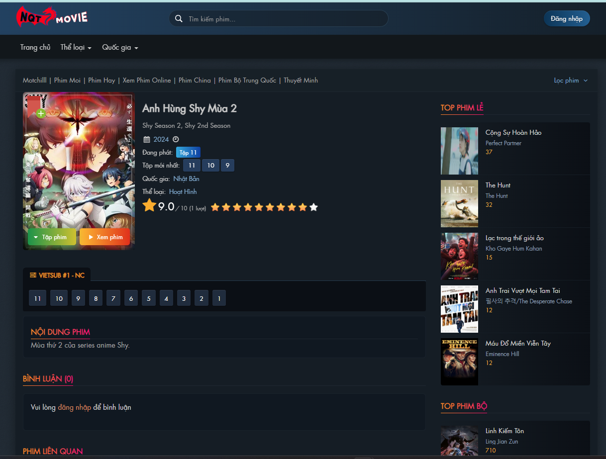Select the VIETSUB #1 - NC server tab
The height and width of the screenshot is (459, 606).
click(57, 275)
